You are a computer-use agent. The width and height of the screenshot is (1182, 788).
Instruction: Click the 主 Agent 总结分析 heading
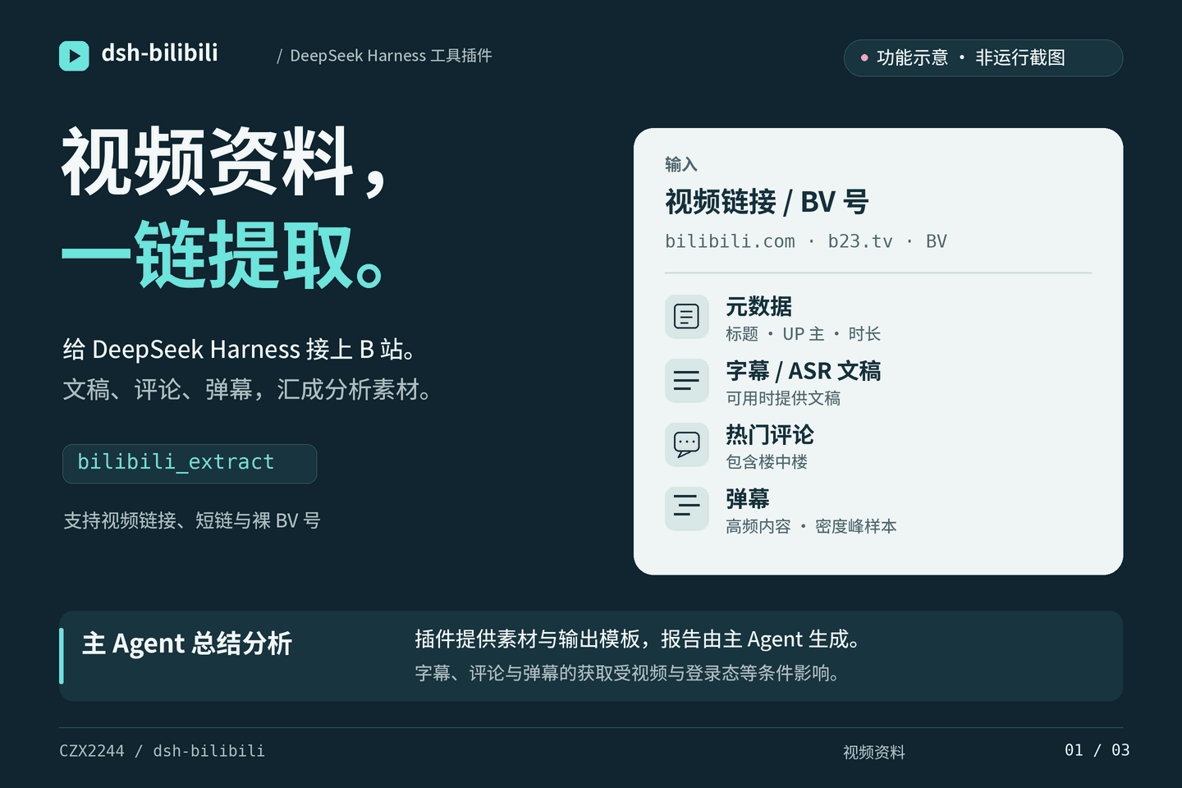pos(187,644)
